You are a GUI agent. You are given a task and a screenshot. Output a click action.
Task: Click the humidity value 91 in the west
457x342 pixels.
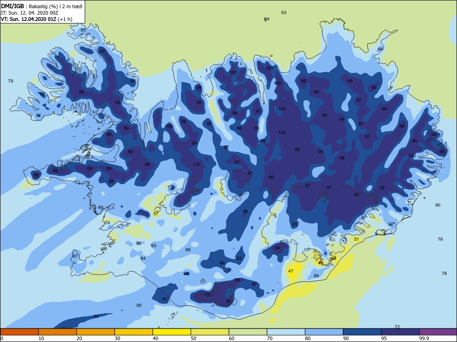pos(38,115)
